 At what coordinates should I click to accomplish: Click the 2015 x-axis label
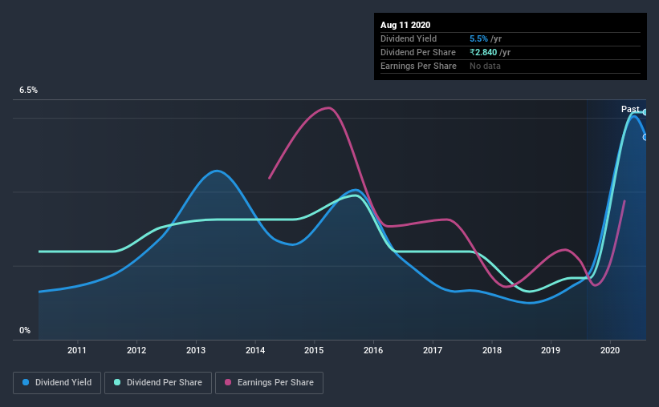tap(314, 350)
